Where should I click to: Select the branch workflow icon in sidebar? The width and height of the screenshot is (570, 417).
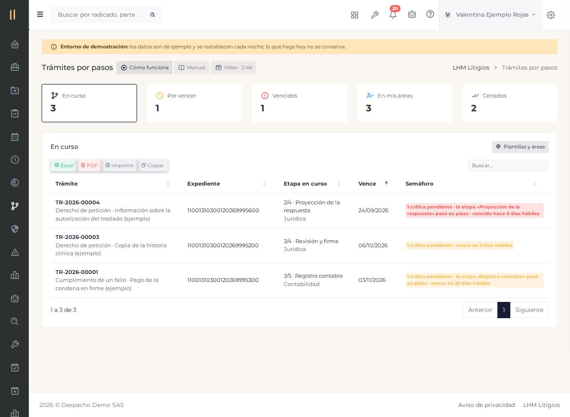point(15,206)
